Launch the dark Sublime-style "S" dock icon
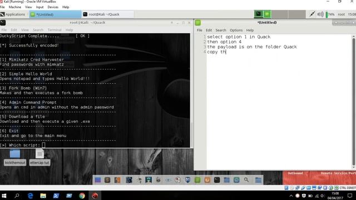This screenshot has width=356, height=200. click(107, 180)
